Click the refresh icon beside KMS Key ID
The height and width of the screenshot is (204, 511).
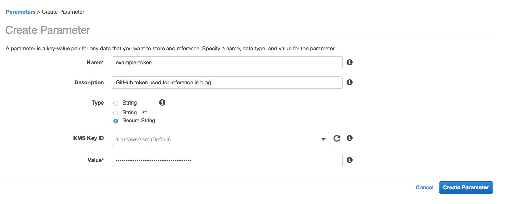[x=337, y=138]
